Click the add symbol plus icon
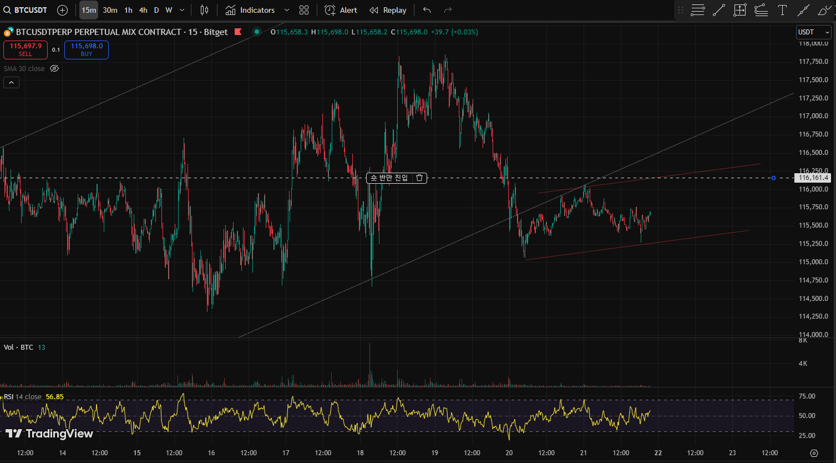 [63, 10]
